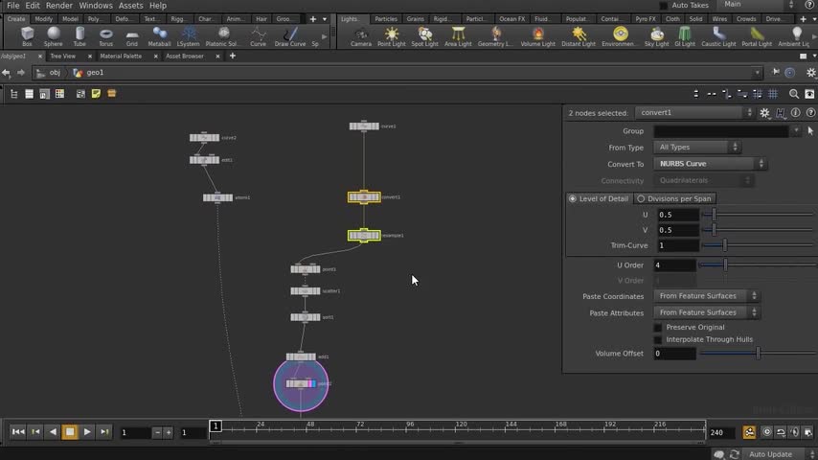Open the From Type dropdown
Screen dimensions: 818x460
point(697,148)
